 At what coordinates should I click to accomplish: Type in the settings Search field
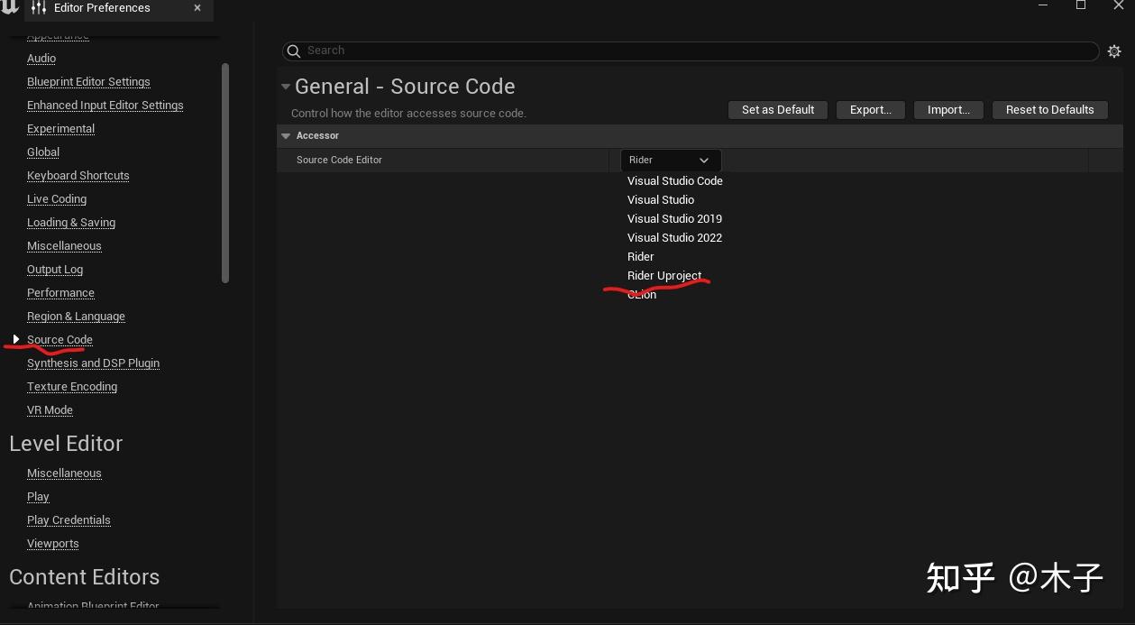pyautogui.click(x=694, y=51)
